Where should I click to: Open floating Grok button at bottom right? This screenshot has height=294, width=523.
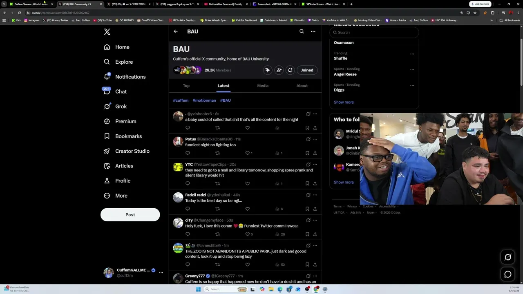coord(508,257)
